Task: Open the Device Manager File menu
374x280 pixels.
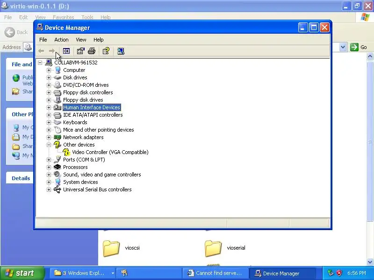Action: click(43, 40)
